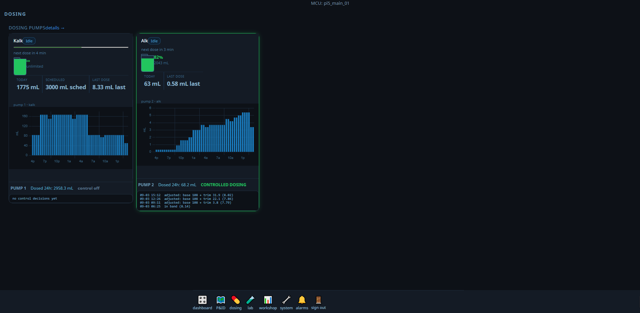Open the lab nav label
The width and height of the screenshot is (640, 313).
(x=250, y=308)
